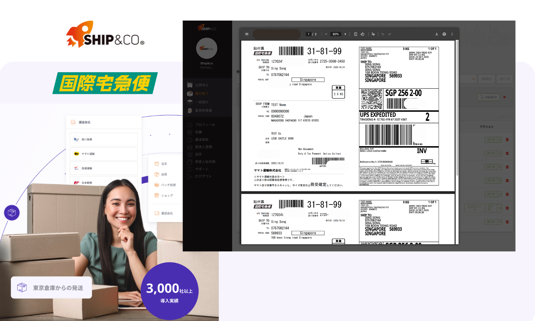Rotate the PDF document counterclockwise
Viewport: 535px width, 321px height.
coord(363,34)
